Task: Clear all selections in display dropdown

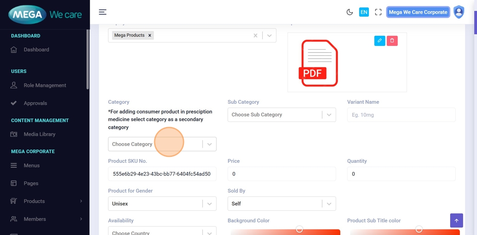Action: coord(256,36)
